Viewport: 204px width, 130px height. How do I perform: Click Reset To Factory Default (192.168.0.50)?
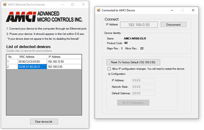coord(133,62)
